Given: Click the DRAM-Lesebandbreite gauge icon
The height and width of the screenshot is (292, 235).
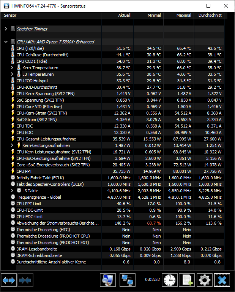Looking at the screenshot, I should [x=13, y=249].
